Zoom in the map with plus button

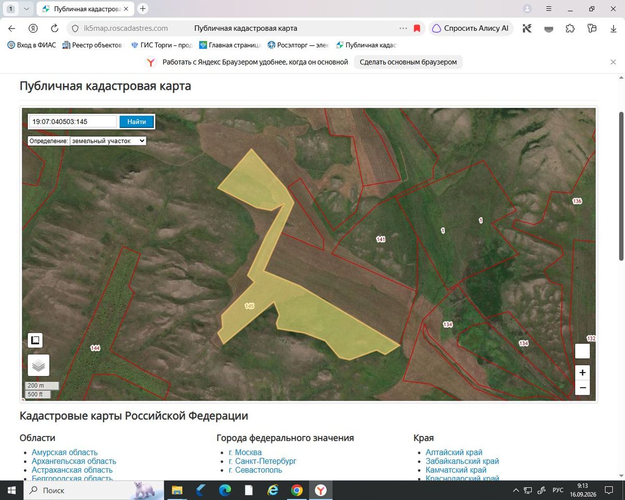coord(582,372)
